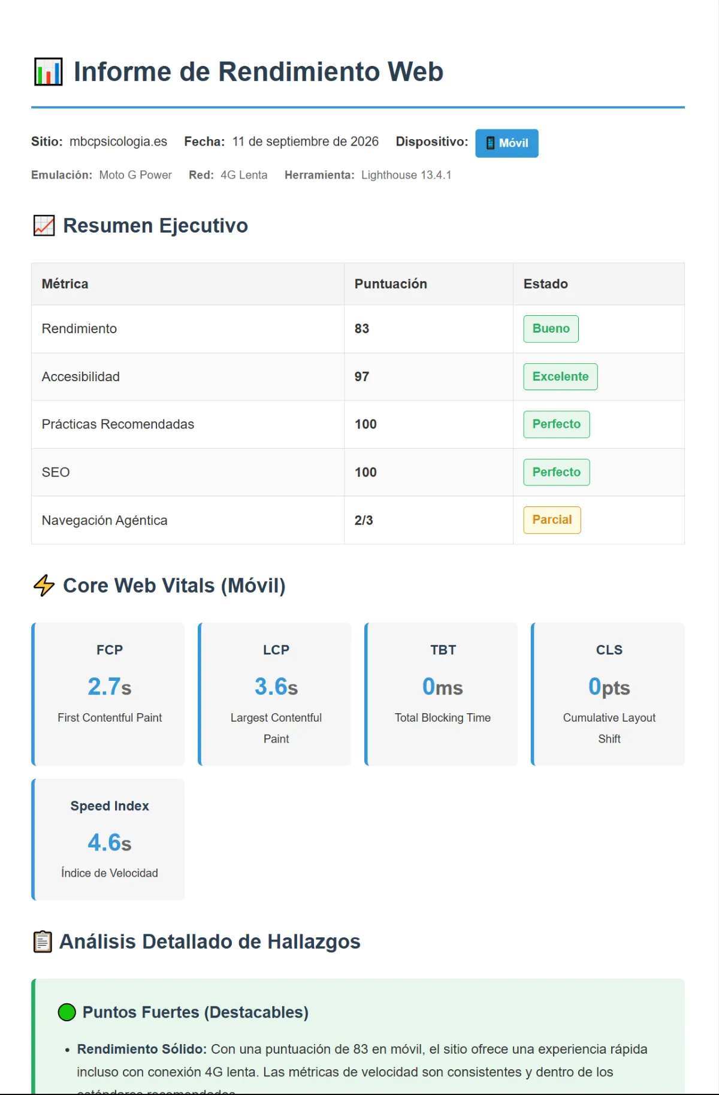Click the trend chart icon next to Resumen Ejecutivo

[44, 226]
